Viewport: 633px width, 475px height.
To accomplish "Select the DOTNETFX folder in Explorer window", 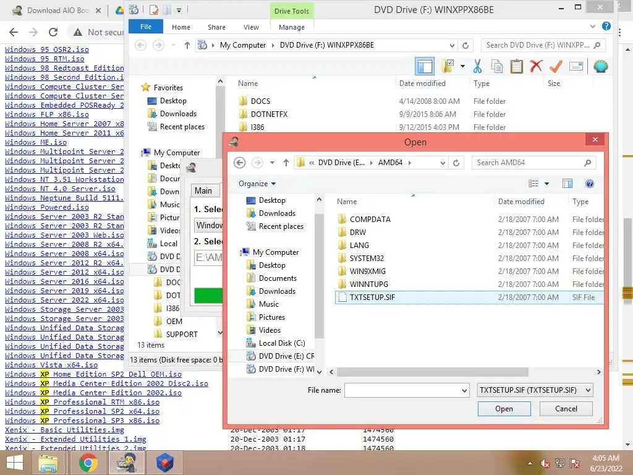I will pos(269,114).
